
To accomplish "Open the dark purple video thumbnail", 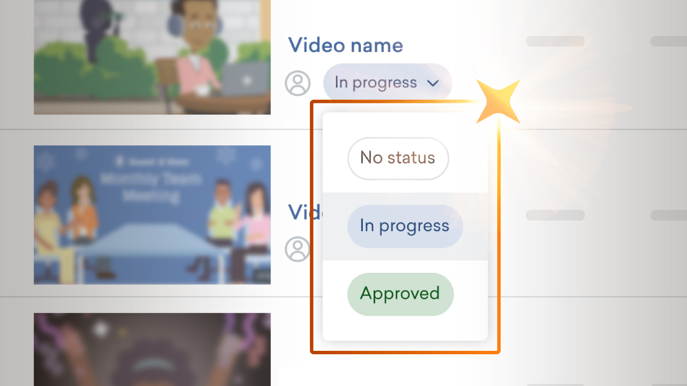I will 152,350.
